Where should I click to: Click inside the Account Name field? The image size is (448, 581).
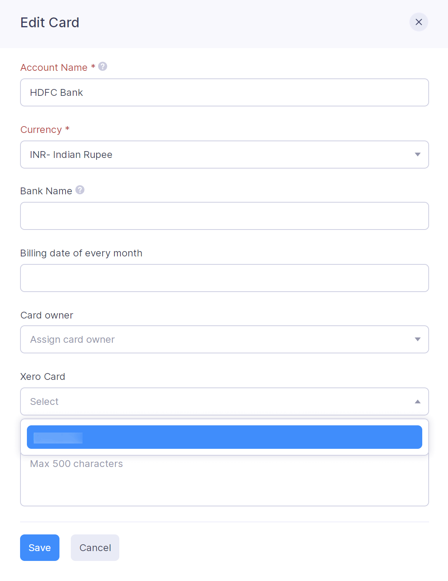coord(224,92)
